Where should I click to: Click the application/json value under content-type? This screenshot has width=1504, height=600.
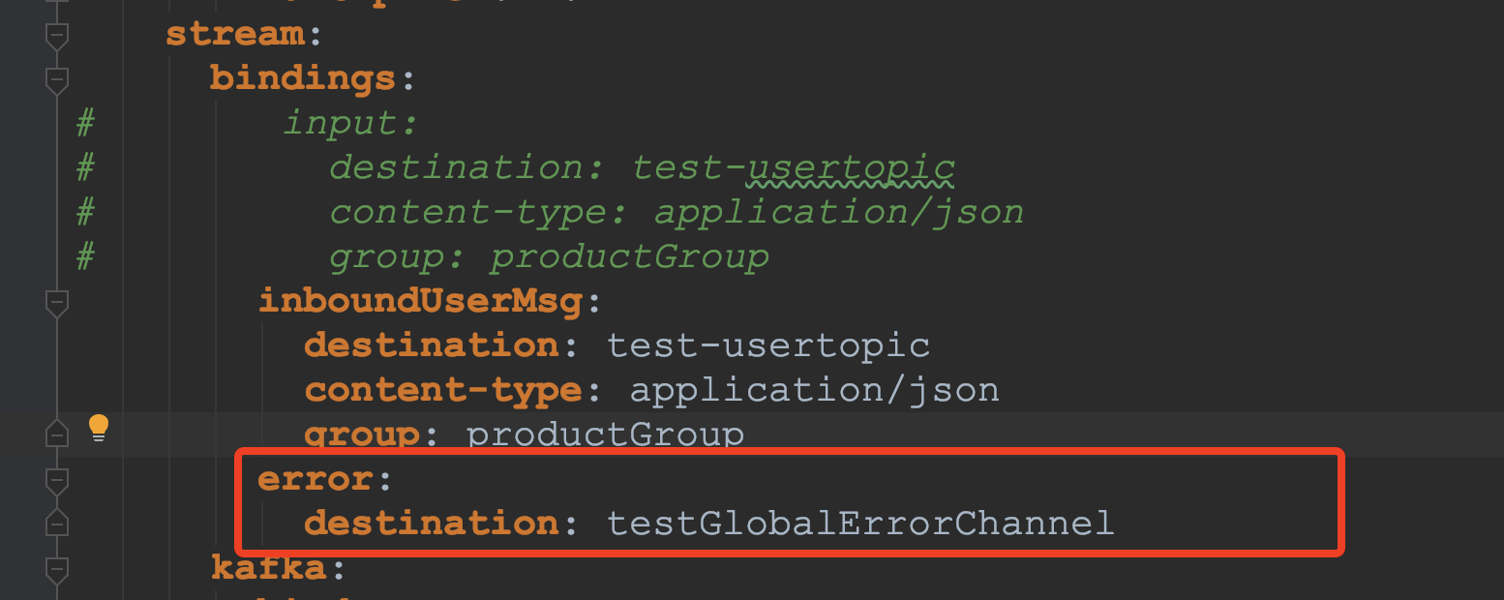(814, 390)
